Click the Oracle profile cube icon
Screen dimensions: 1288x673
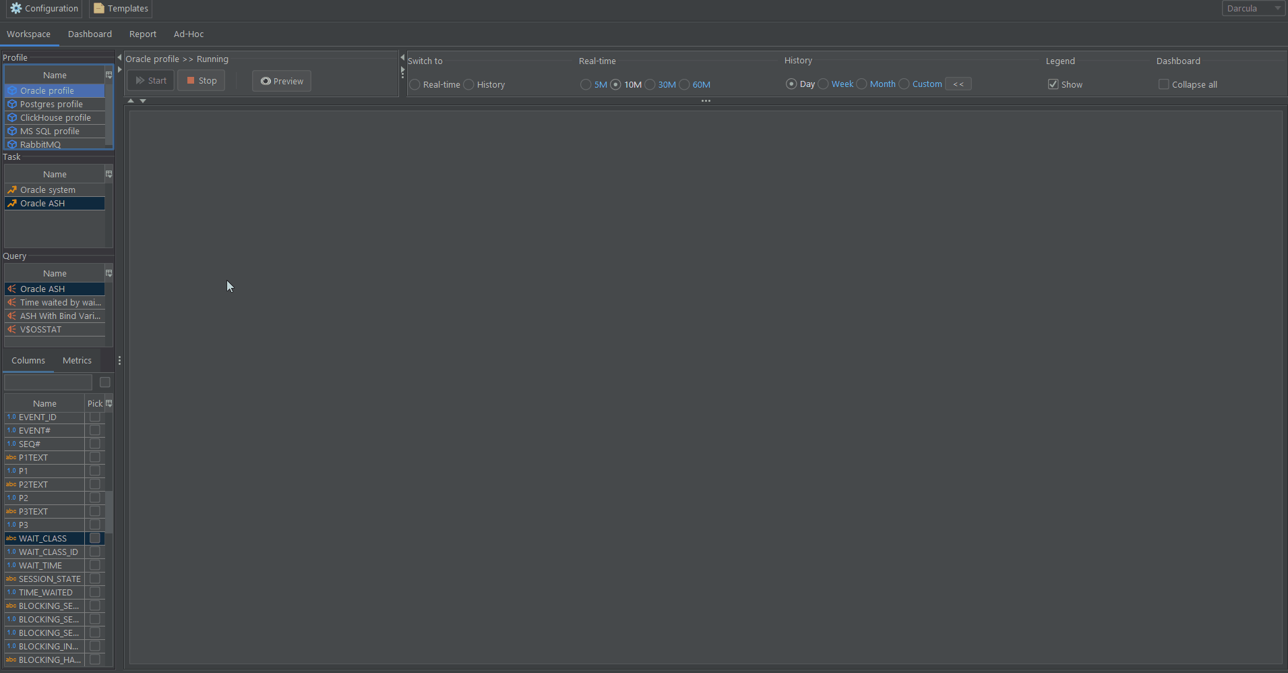12,90
